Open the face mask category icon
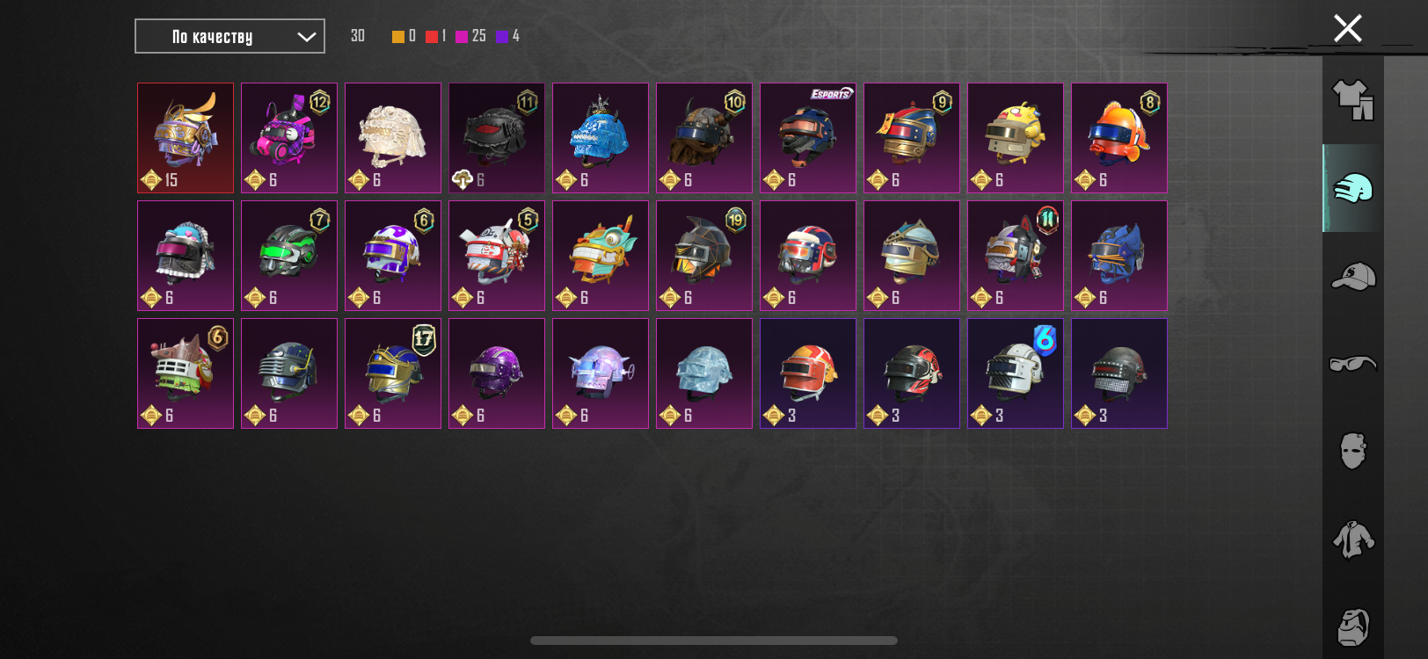This screenshot has width=1428, height=659. pyautogui.click(x=1352, y=451)
